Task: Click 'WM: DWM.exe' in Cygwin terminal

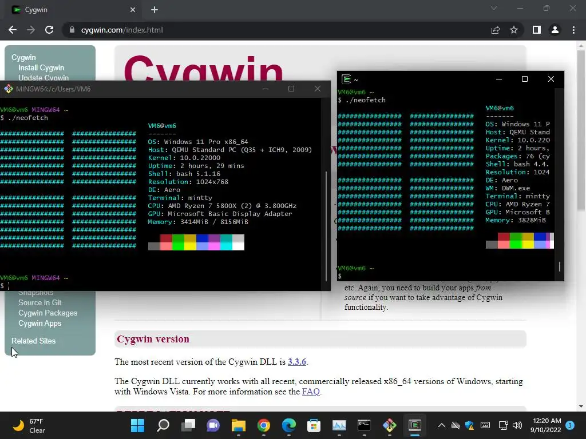Action: click(x=508, y=188)
